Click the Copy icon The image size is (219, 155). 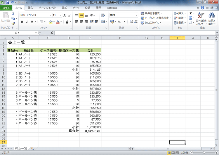(13, 18)
